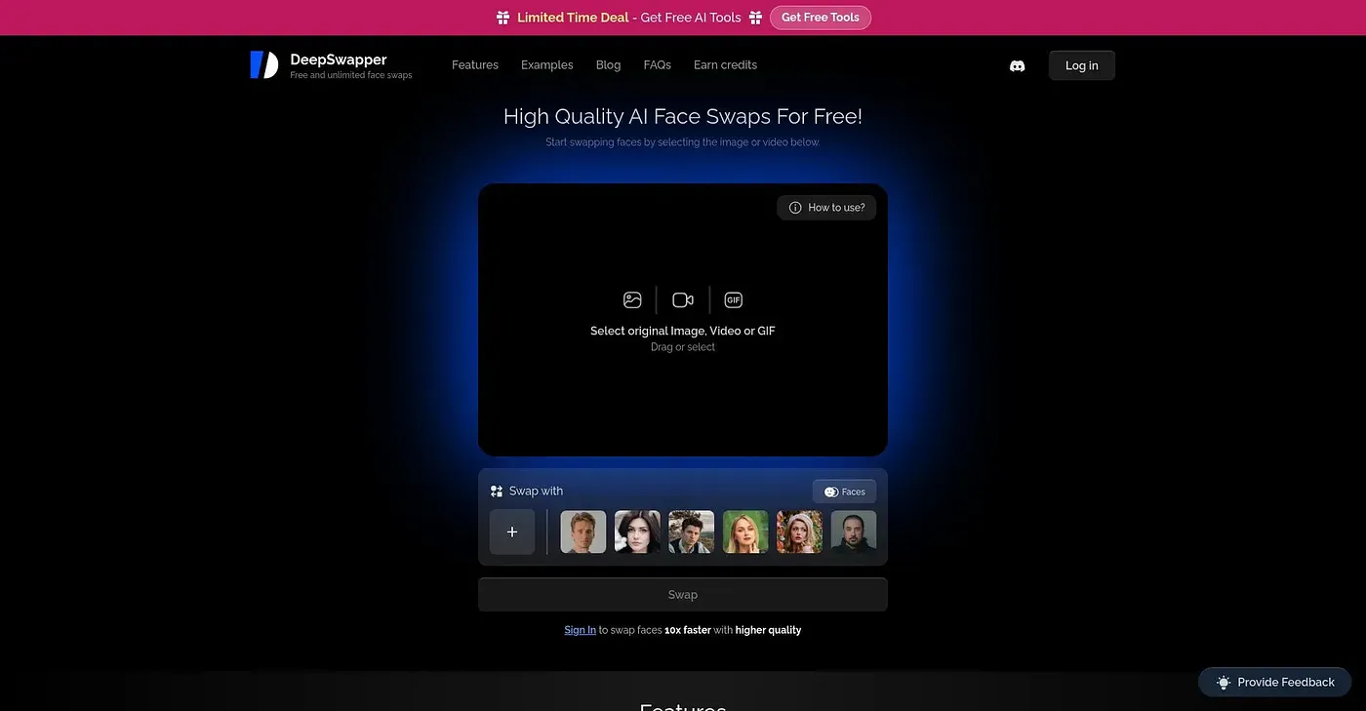Click the plus icon to add face
The image size is (1366, 711).
coord(512,533)
